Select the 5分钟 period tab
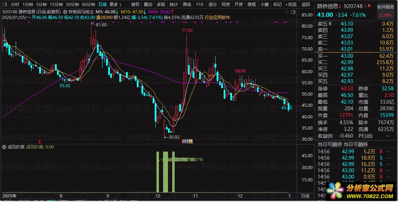The width and height of the screenshot is (399, 202). pos(41,4)
